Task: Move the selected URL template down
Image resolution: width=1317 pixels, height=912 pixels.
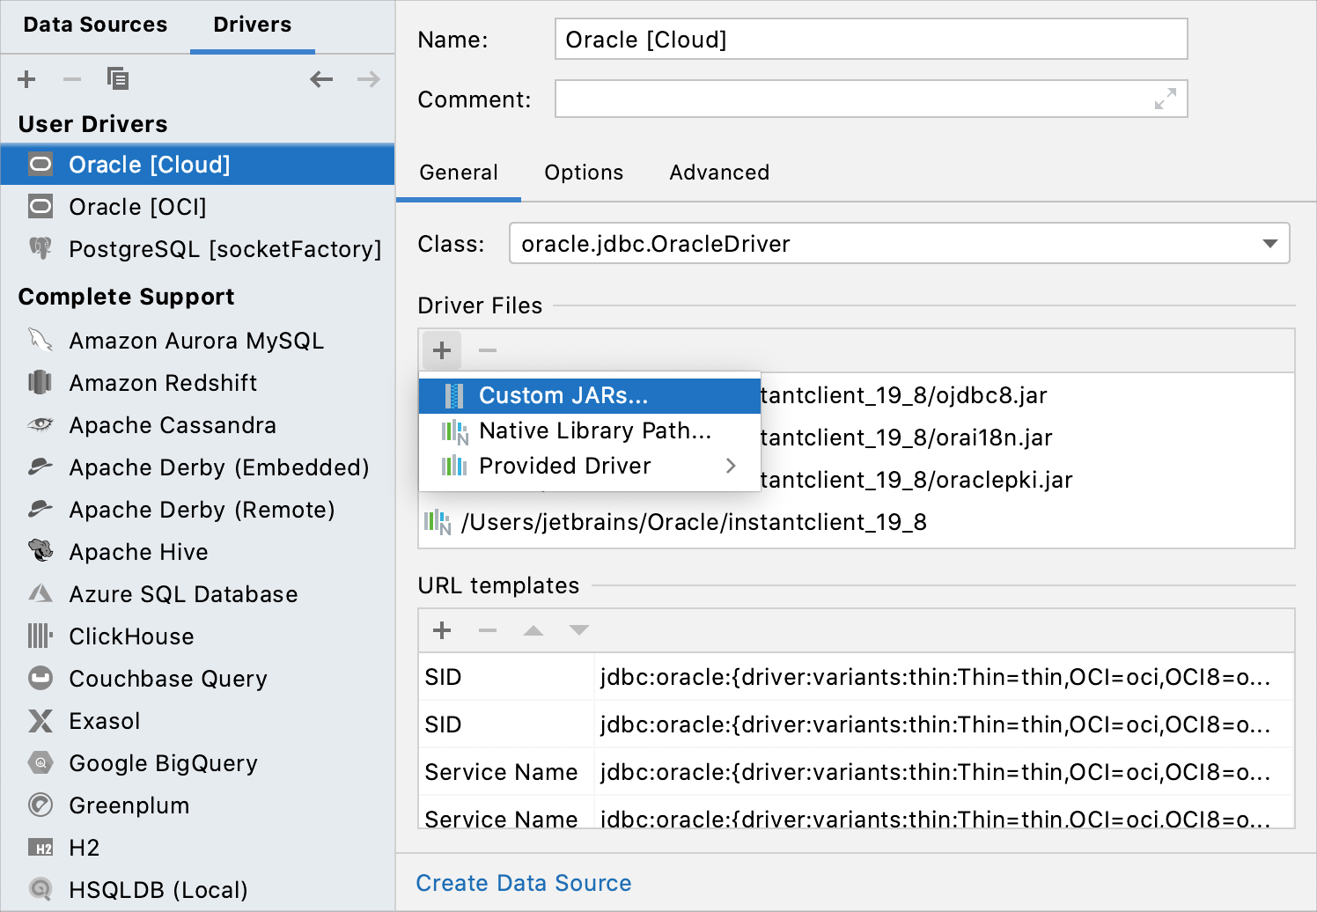Action: [578, 630]
